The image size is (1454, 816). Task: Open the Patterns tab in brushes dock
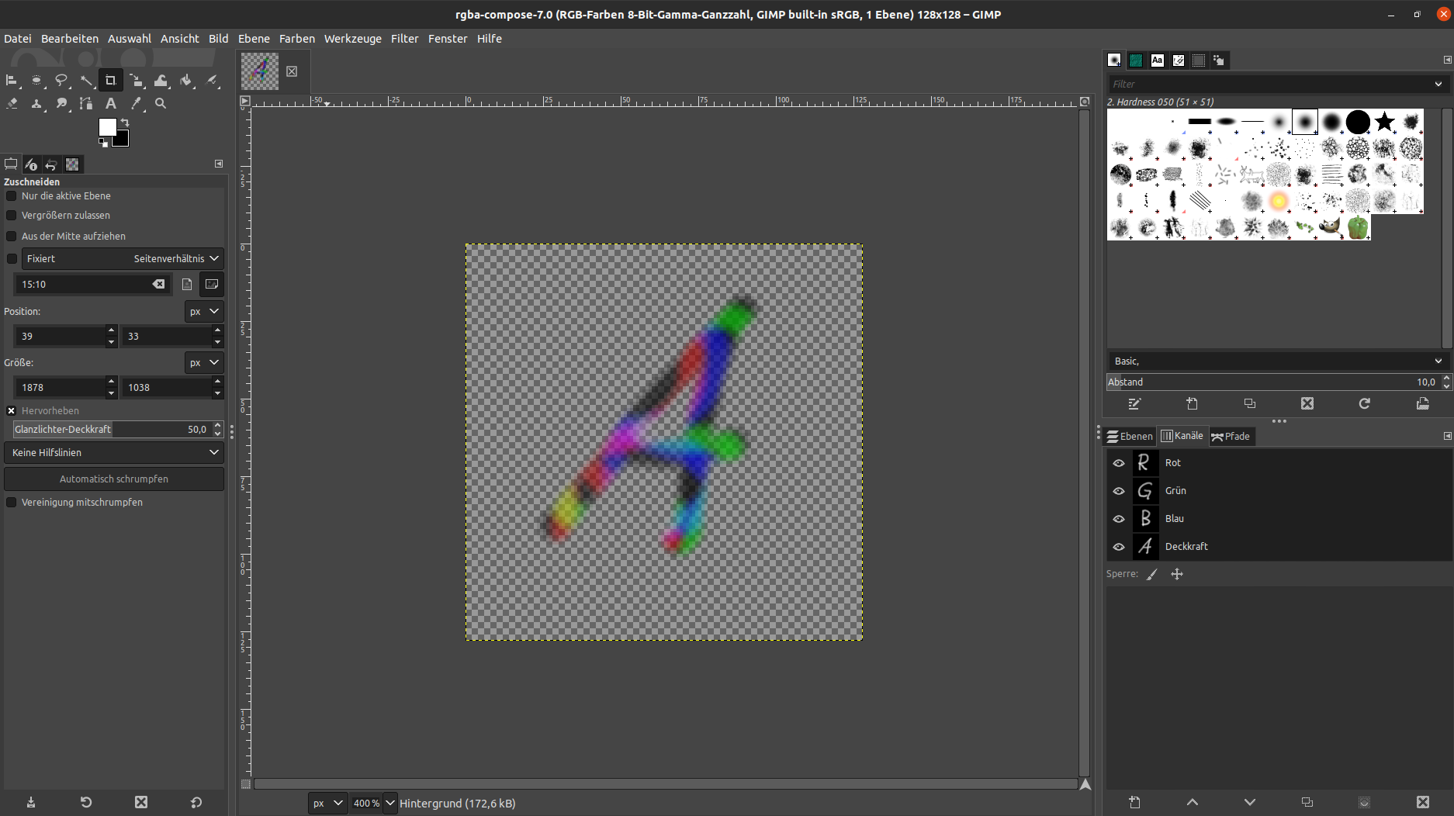[x=1136, y=60]
